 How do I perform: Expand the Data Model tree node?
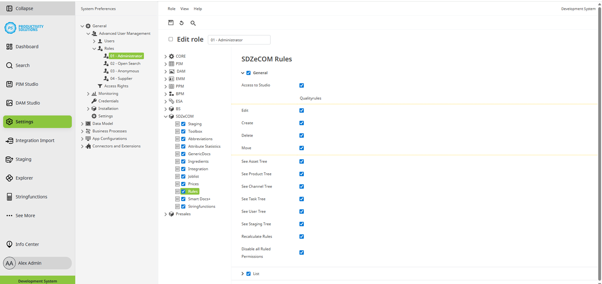pos(82,124)
